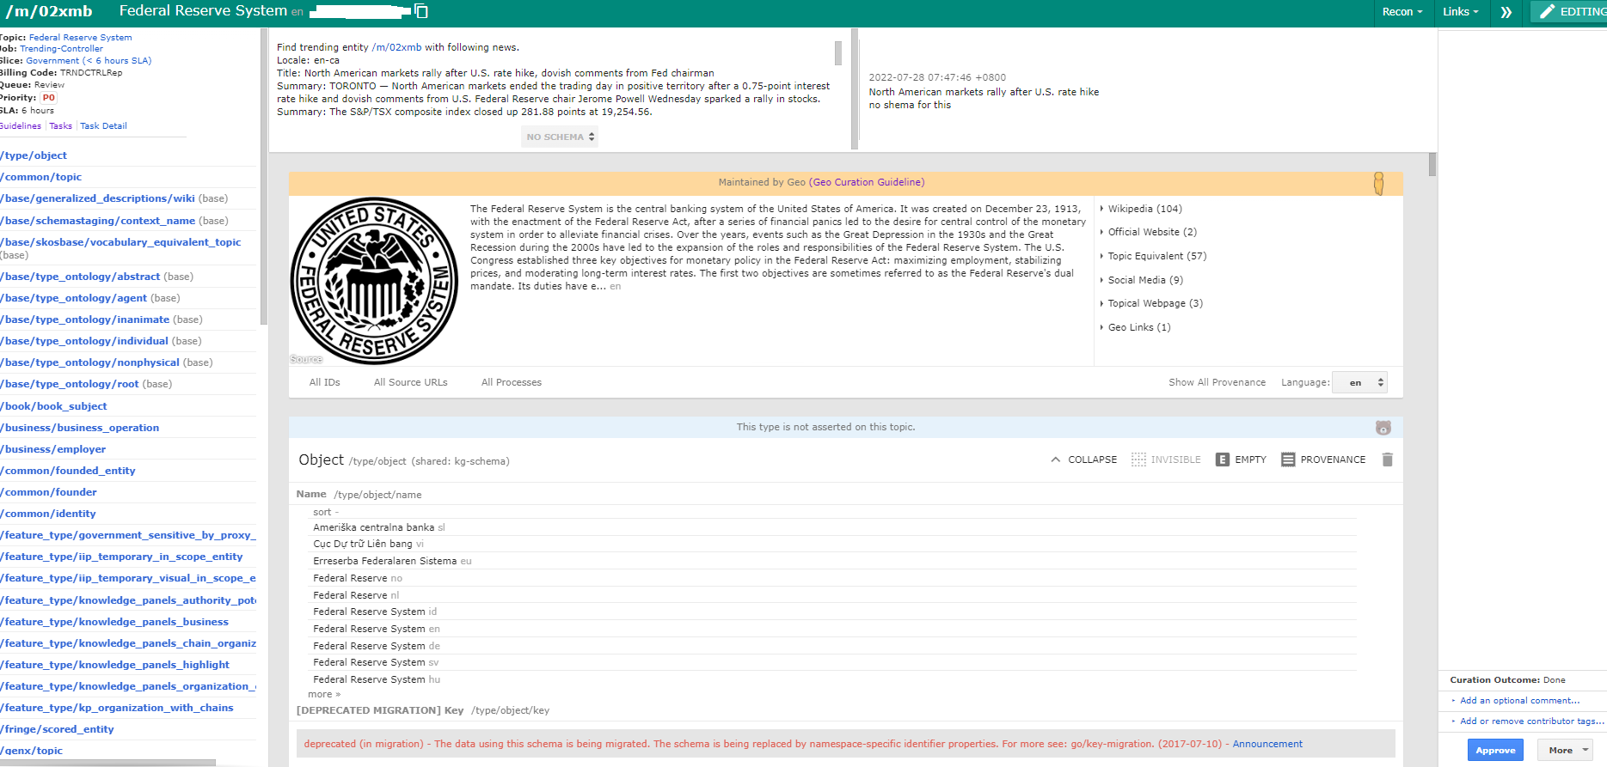This screenshot has height=767, width=1607.
Task: Select /business/business_operation type
Action: click(80, 428)
